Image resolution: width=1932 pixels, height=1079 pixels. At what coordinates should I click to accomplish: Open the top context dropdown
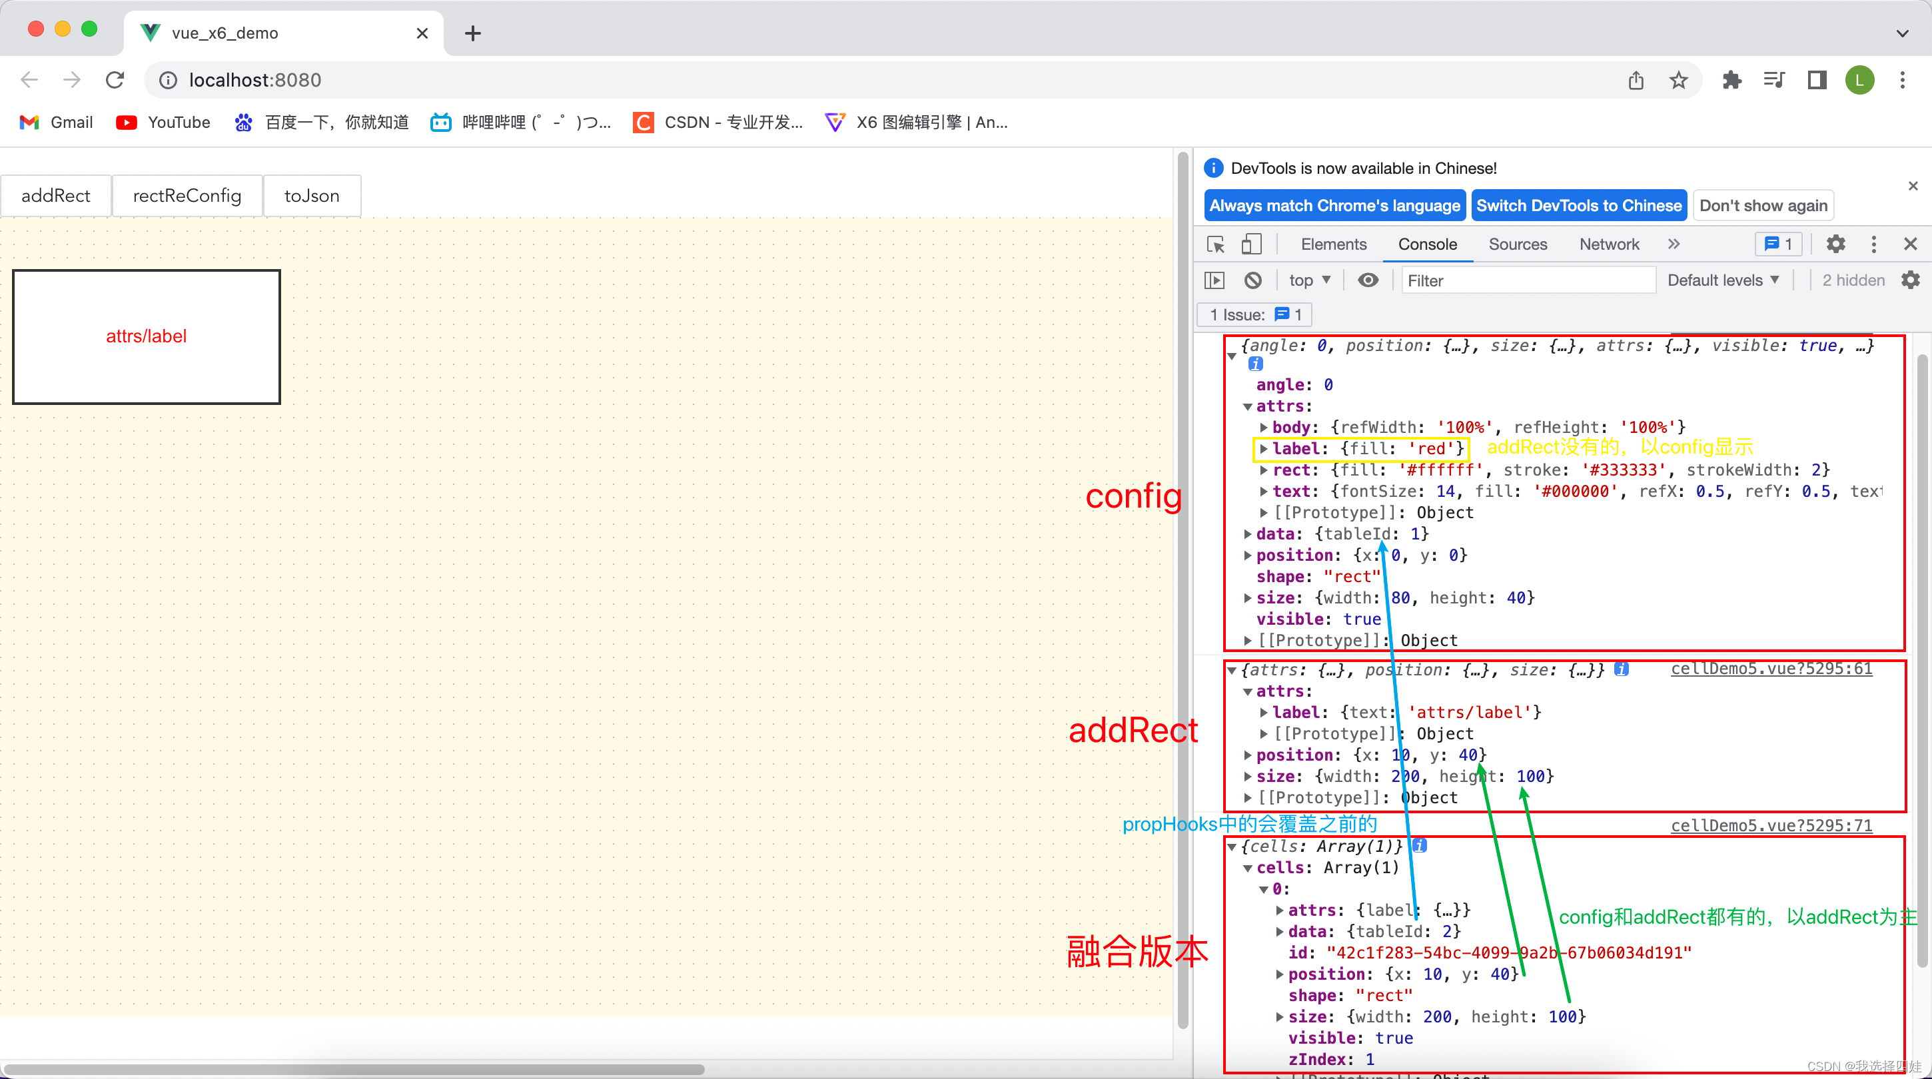(x=1310, y=280)
